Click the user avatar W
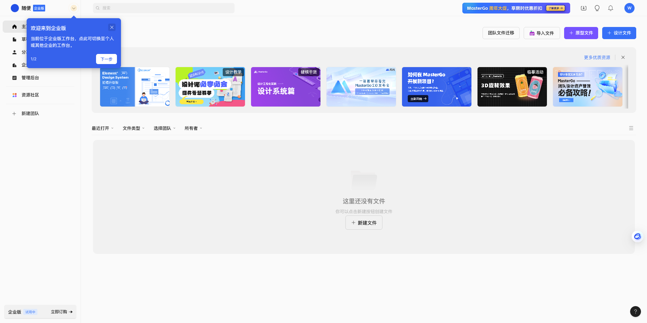 tap(629, 8)
